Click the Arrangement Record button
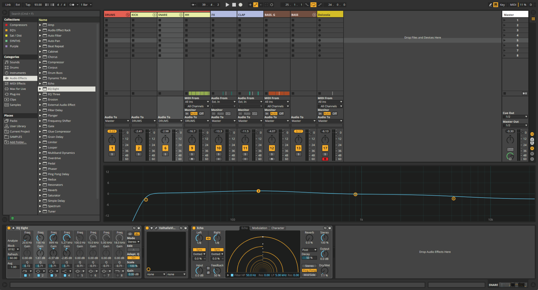 [240, 5]
